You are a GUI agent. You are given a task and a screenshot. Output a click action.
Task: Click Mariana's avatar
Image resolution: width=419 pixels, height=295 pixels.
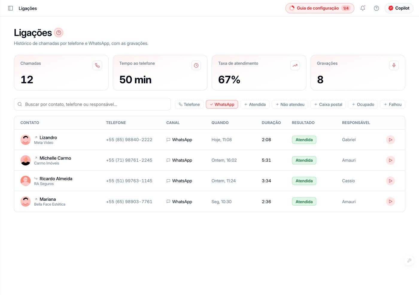[25, 201]
